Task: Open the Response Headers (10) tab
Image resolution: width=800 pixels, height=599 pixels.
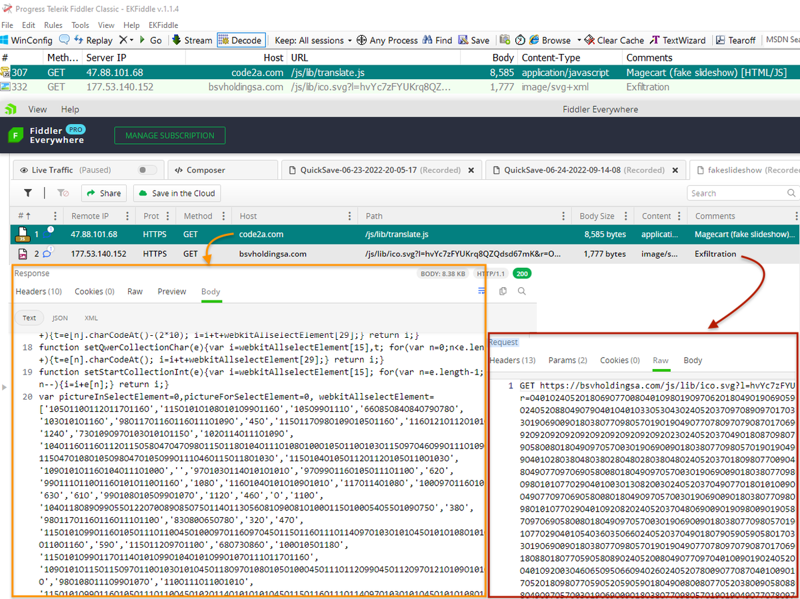Action: click(x=39, y=291)
